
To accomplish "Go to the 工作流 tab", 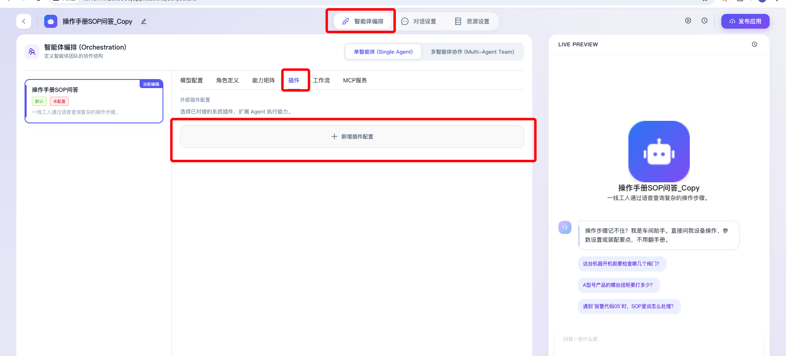I will pyautogui.click(x=321, y=80).
